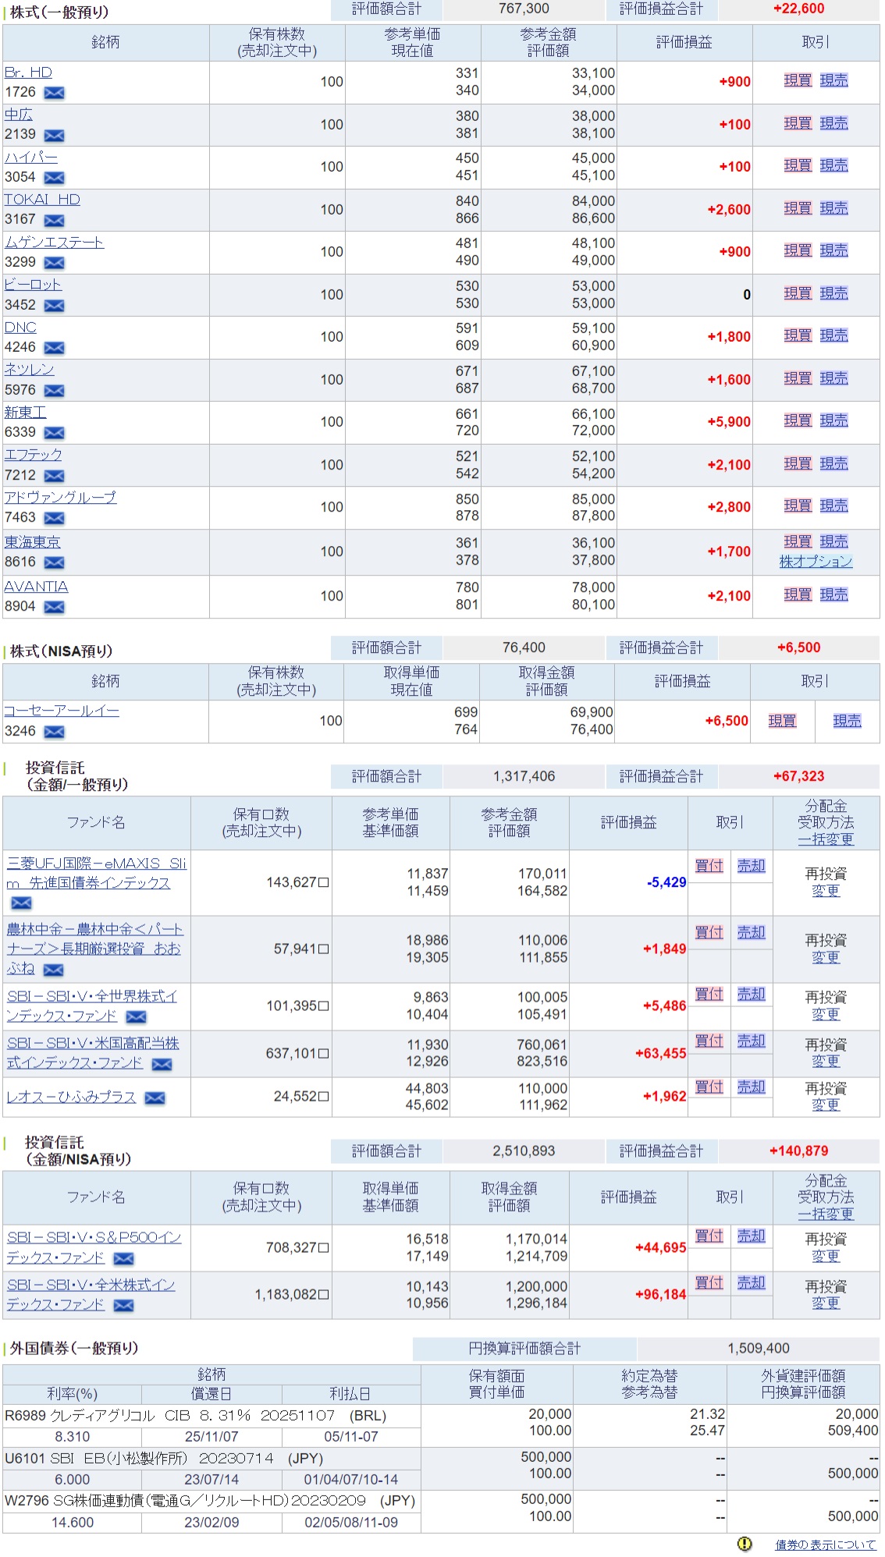
Task: Open 債券の表示について link
Action: point(826,1545)
